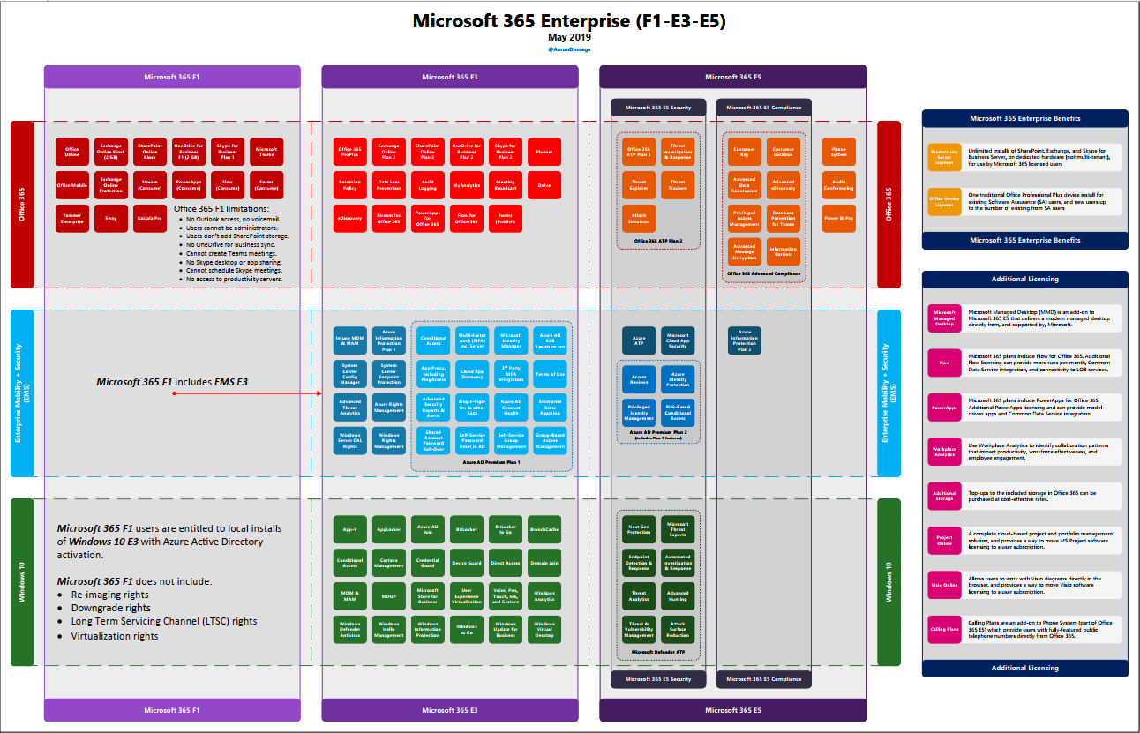Click the Information Barriers tile
Screen dimensions: 1140x733
(784, 251)
